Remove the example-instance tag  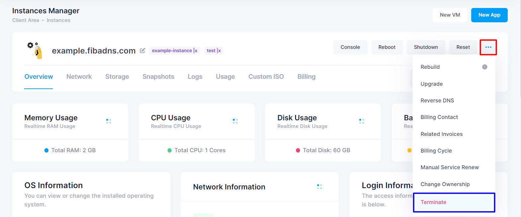[x=196, y=51]
